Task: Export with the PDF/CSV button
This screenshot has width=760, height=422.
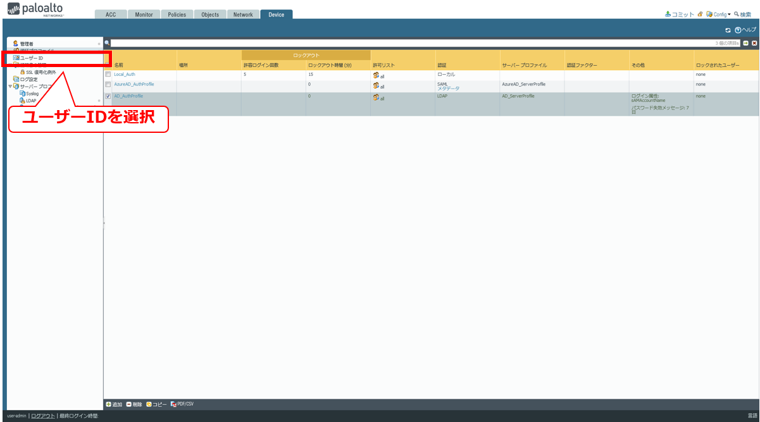Action: click(182, 404)
